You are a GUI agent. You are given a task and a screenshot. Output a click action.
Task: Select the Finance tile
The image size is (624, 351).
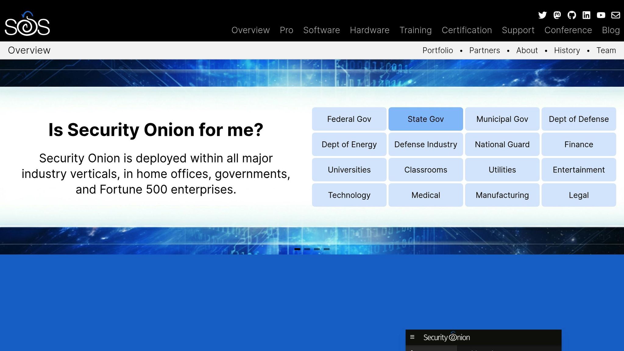[579, 144]
